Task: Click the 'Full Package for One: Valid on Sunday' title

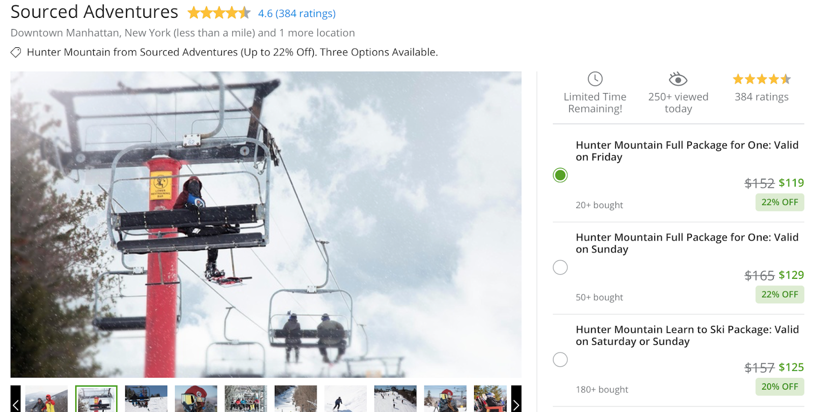Action: 687,243
